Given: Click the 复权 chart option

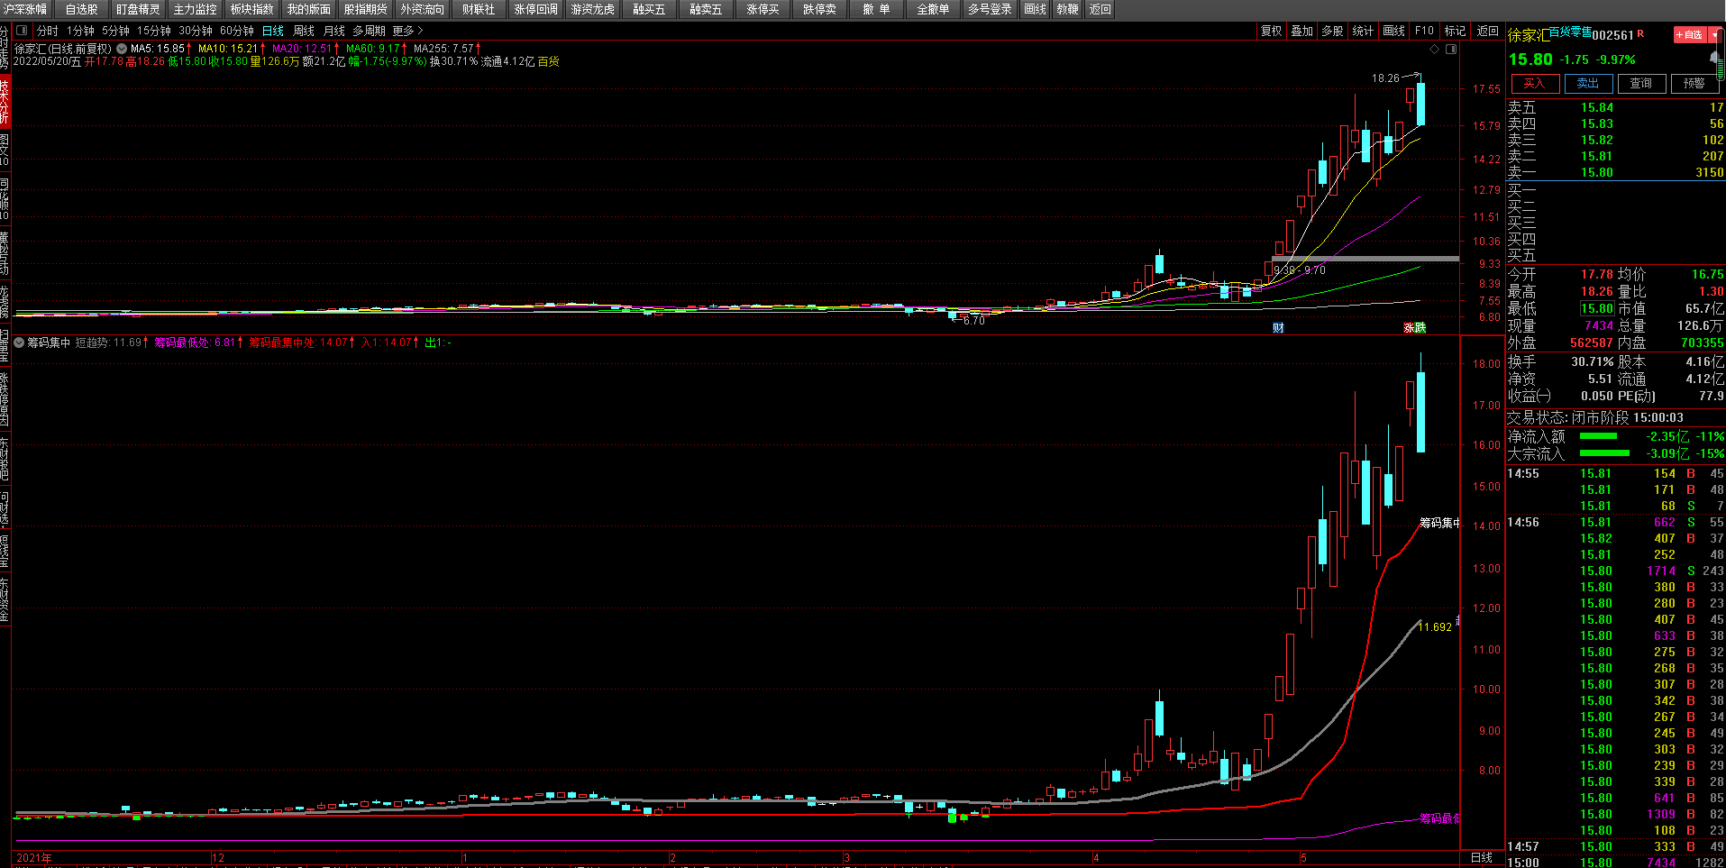Looking at the screenshot, I should [1272, 31].
